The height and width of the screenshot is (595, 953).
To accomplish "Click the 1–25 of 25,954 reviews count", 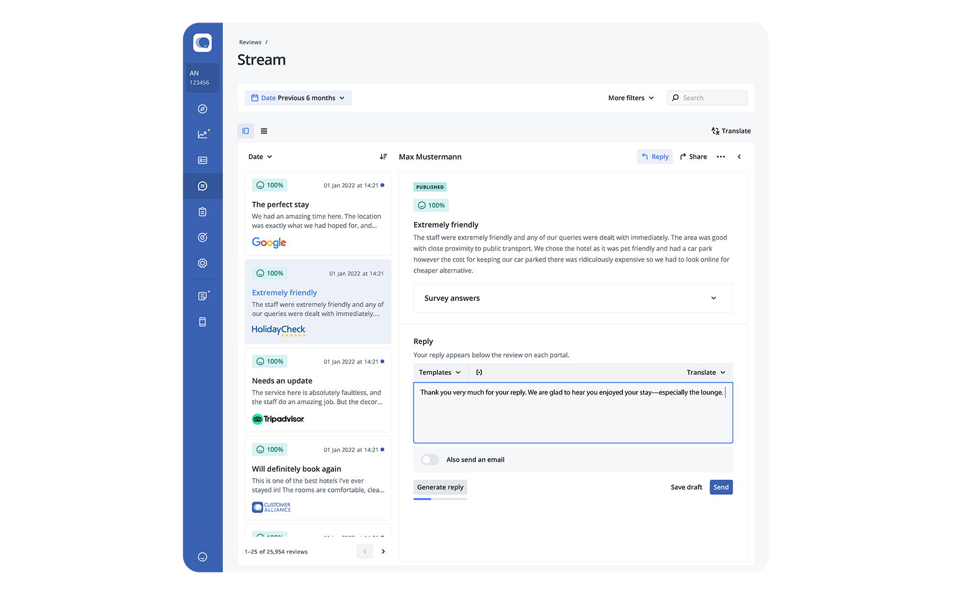I will tap(276, 551).
